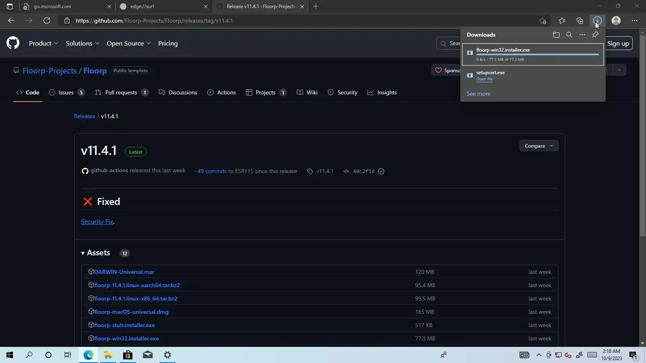
Task: Open the browser profile avatar
Action: [x=616, y=21]
